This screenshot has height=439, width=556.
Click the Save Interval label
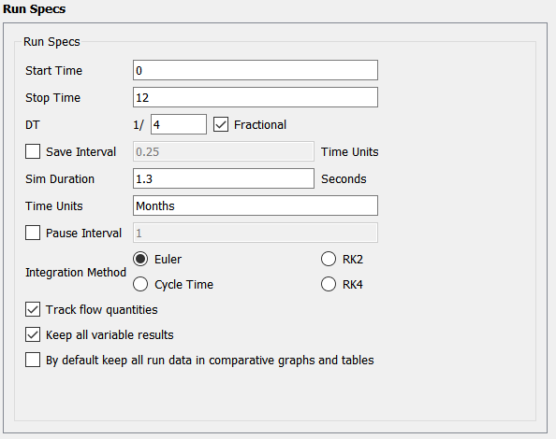point(80,151)
